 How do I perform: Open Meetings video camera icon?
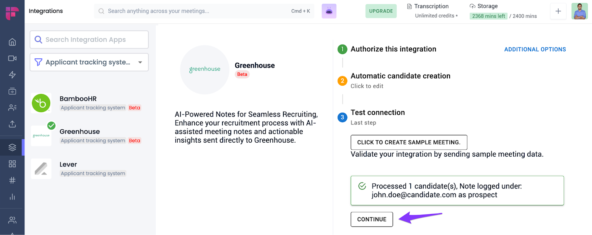(12, 58)
